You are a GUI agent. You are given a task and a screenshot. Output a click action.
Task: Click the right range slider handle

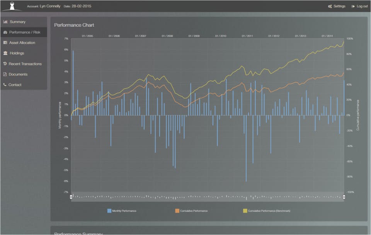pyautogui.click(x=344, y=197)
